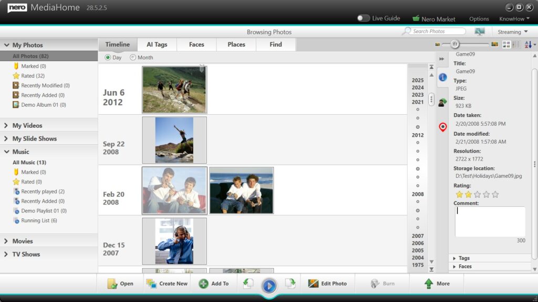Image resolution: width=538 pixels, height=302 pixels.
Task: Jump to 2008 on year timeline
Action: pyautogui.click(x=418, y=194)
